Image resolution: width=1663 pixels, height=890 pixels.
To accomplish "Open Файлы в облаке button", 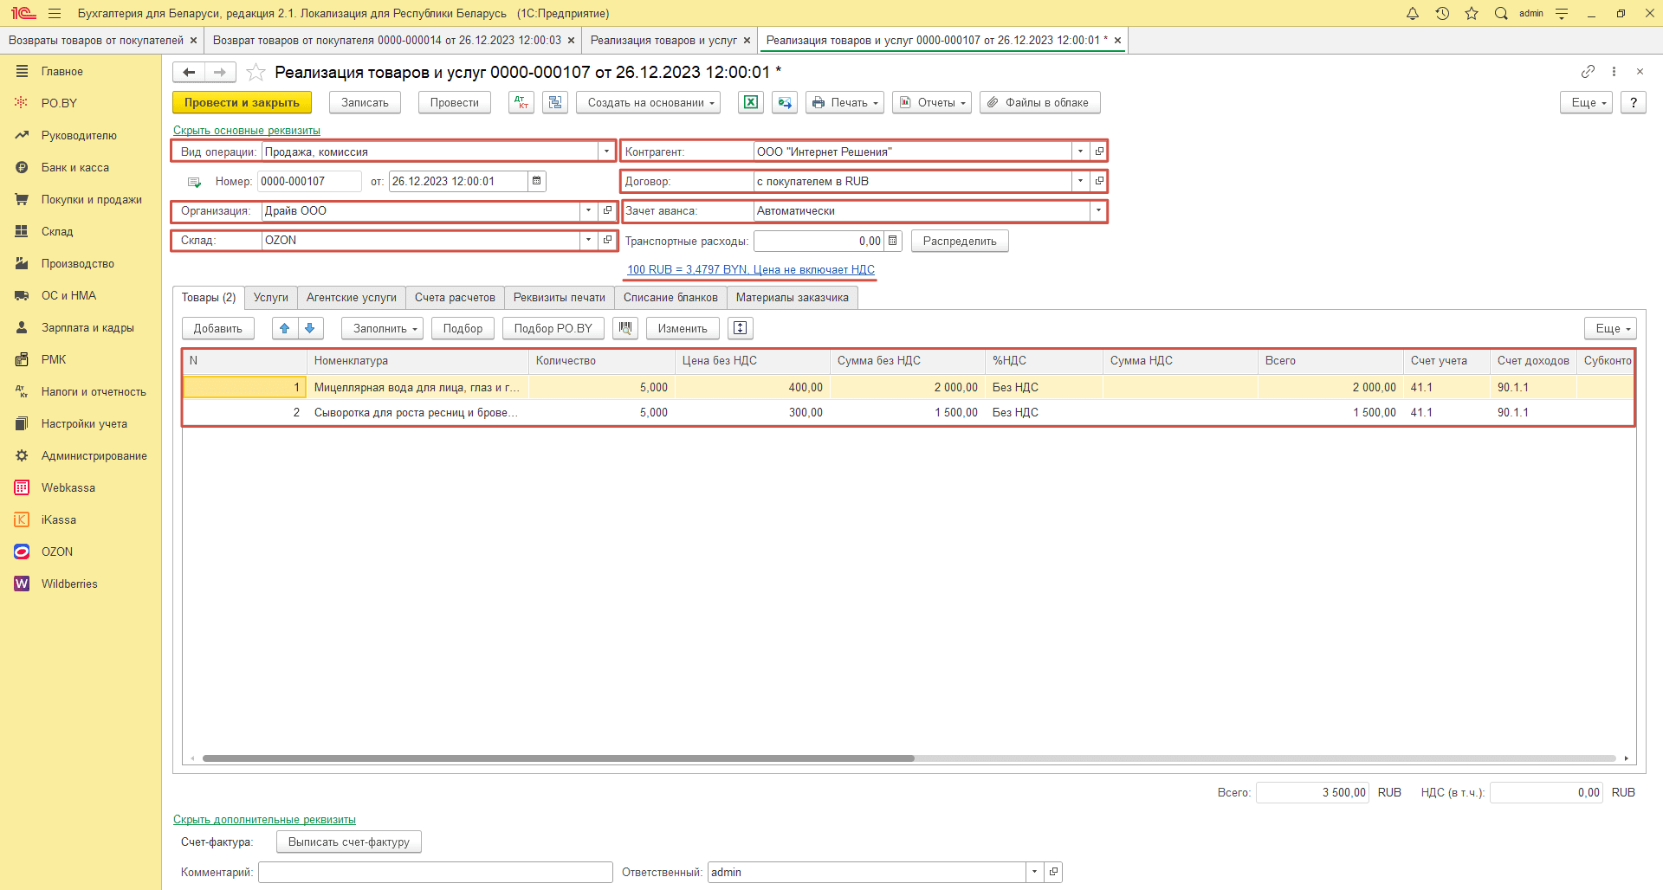I will (x=1040, y=102).
